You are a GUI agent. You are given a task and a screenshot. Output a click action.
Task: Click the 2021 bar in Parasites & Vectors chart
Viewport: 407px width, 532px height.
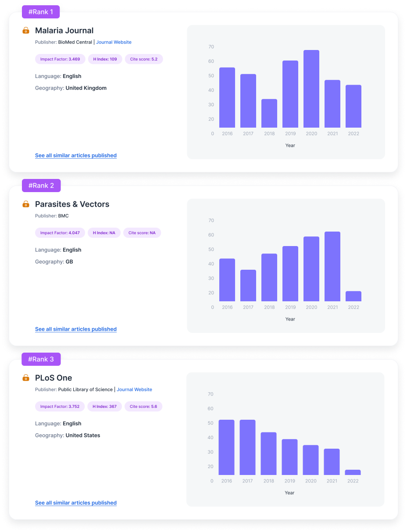pos(332,266)
